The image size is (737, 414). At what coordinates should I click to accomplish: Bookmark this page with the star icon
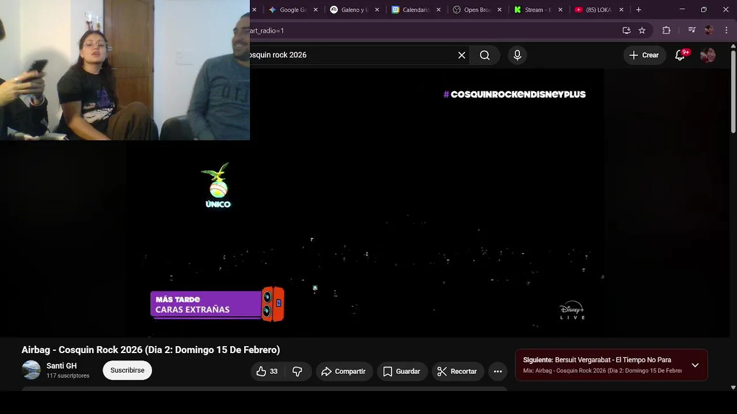[642, 30]
